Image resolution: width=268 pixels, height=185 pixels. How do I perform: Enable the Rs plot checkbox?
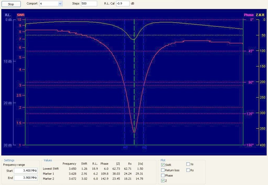coord(188,170)
